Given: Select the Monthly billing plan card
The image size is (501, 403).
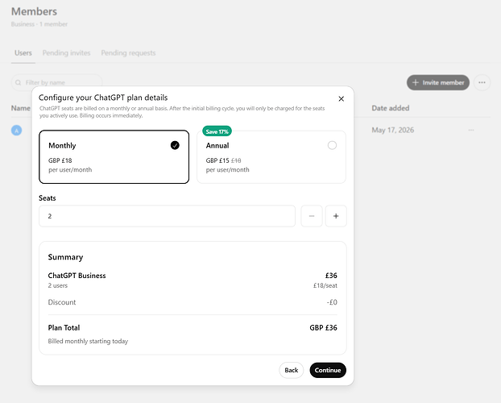Looking at the screenshot, I should pos(114,156).
